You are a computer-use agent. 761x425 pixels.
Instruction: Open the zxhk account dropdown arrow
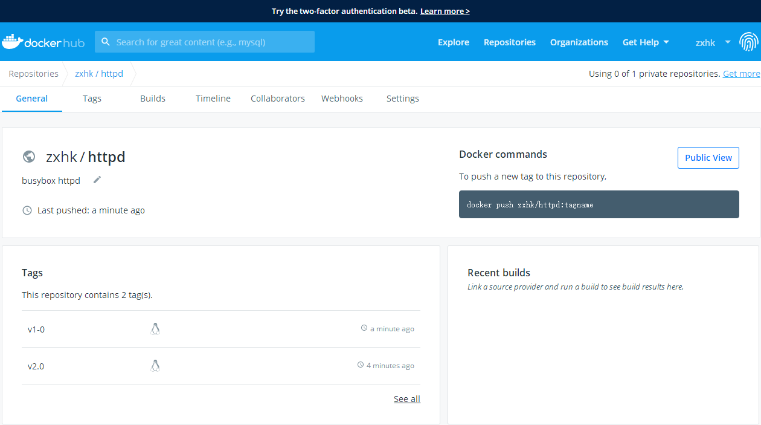pyautogui.click(x=728, y=42)
